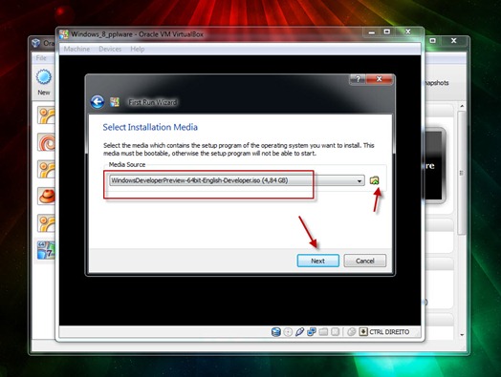Click the USB devices status bar icon

[299, 332]
